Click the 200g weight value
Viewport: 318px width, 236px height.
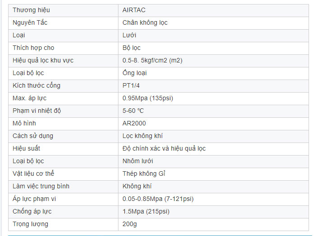(x=129, y=224)
